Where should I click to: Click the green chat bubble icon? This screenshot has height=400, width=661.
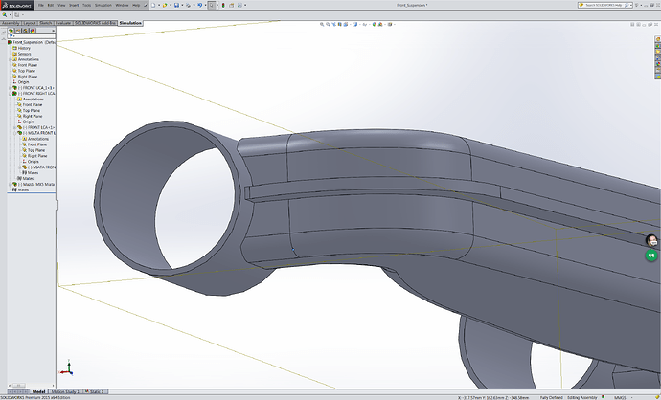tap(650, 256)
